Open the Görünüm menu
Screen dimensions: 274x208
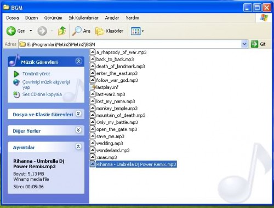(x=53, y=18)
